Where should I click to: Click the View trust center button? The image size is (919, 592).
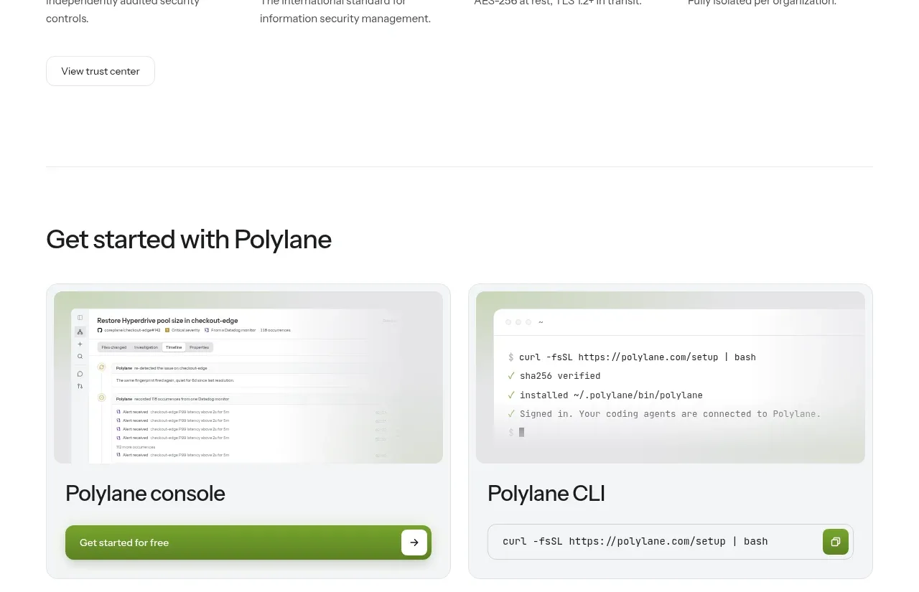tap(101, 71)
